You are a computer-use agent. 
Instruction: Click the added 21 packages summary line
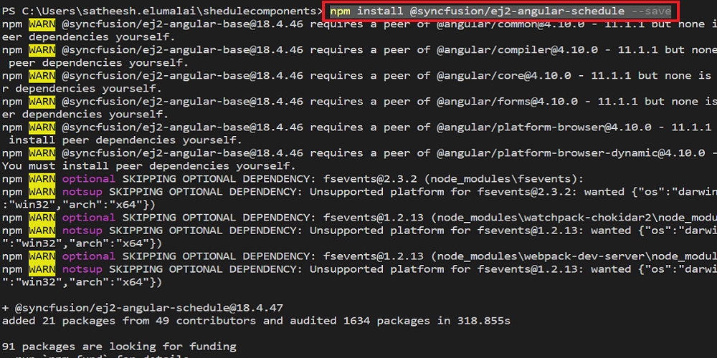pyautogui.click(x=256, y=321)
